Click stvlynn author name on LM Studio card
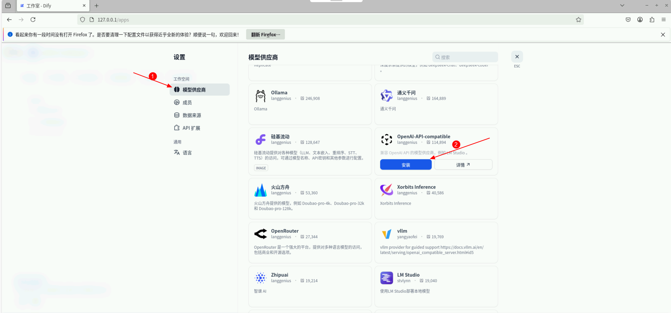Viewport: 671px width, 313px height. [404, 281]
